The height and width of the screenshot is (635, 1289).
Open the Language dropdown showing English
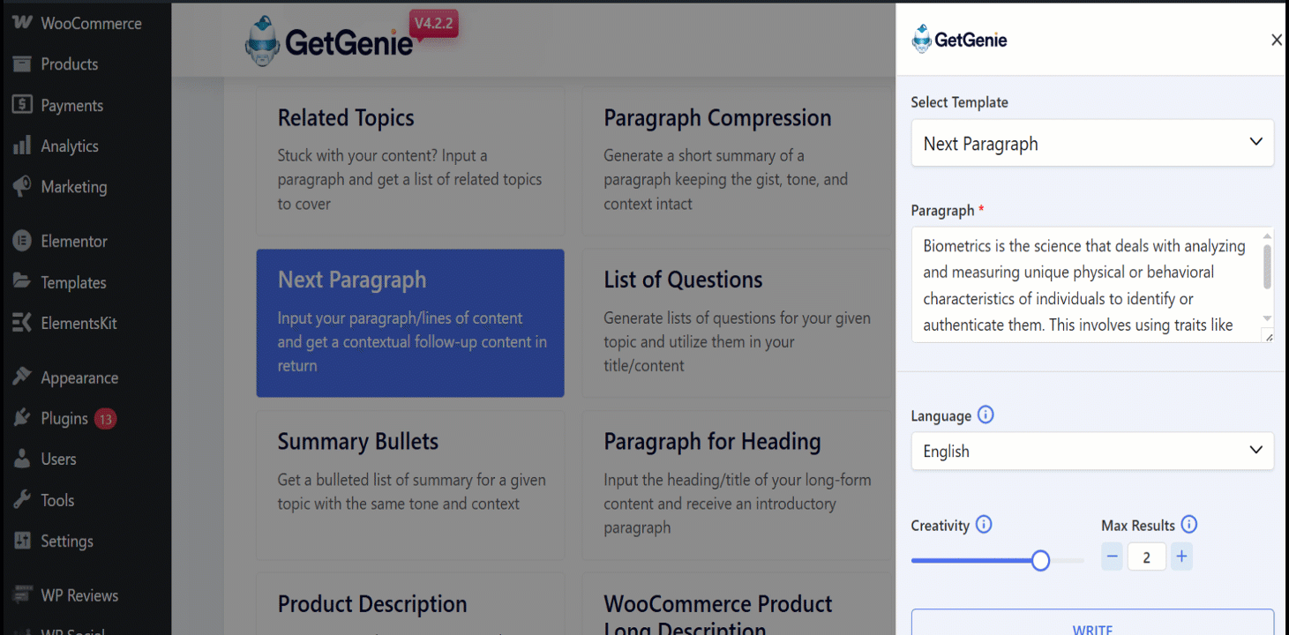click(1092, 451)
